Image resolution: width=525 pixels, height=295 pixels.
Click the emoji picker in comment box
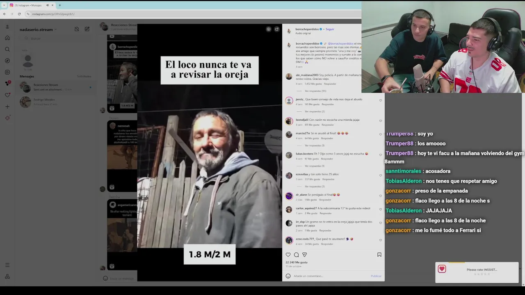(x=288, y=276)
